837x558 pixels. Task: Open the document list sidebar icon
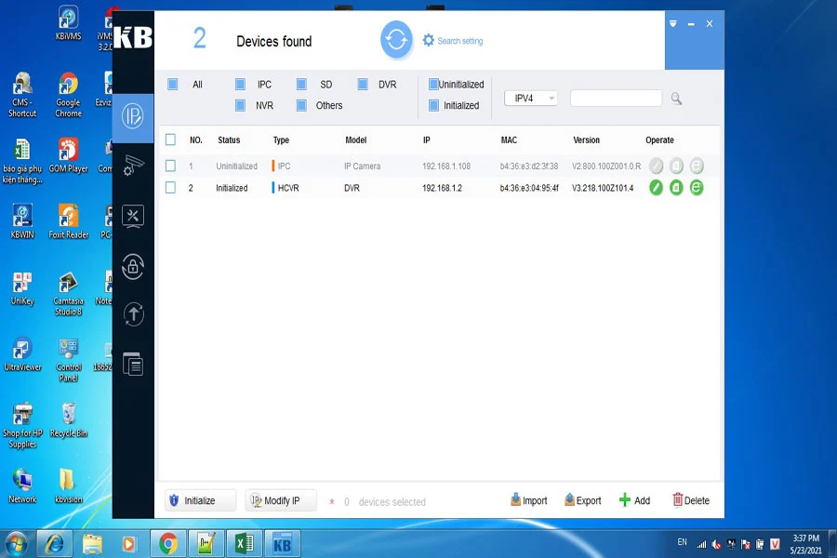[x=133, y=365]
